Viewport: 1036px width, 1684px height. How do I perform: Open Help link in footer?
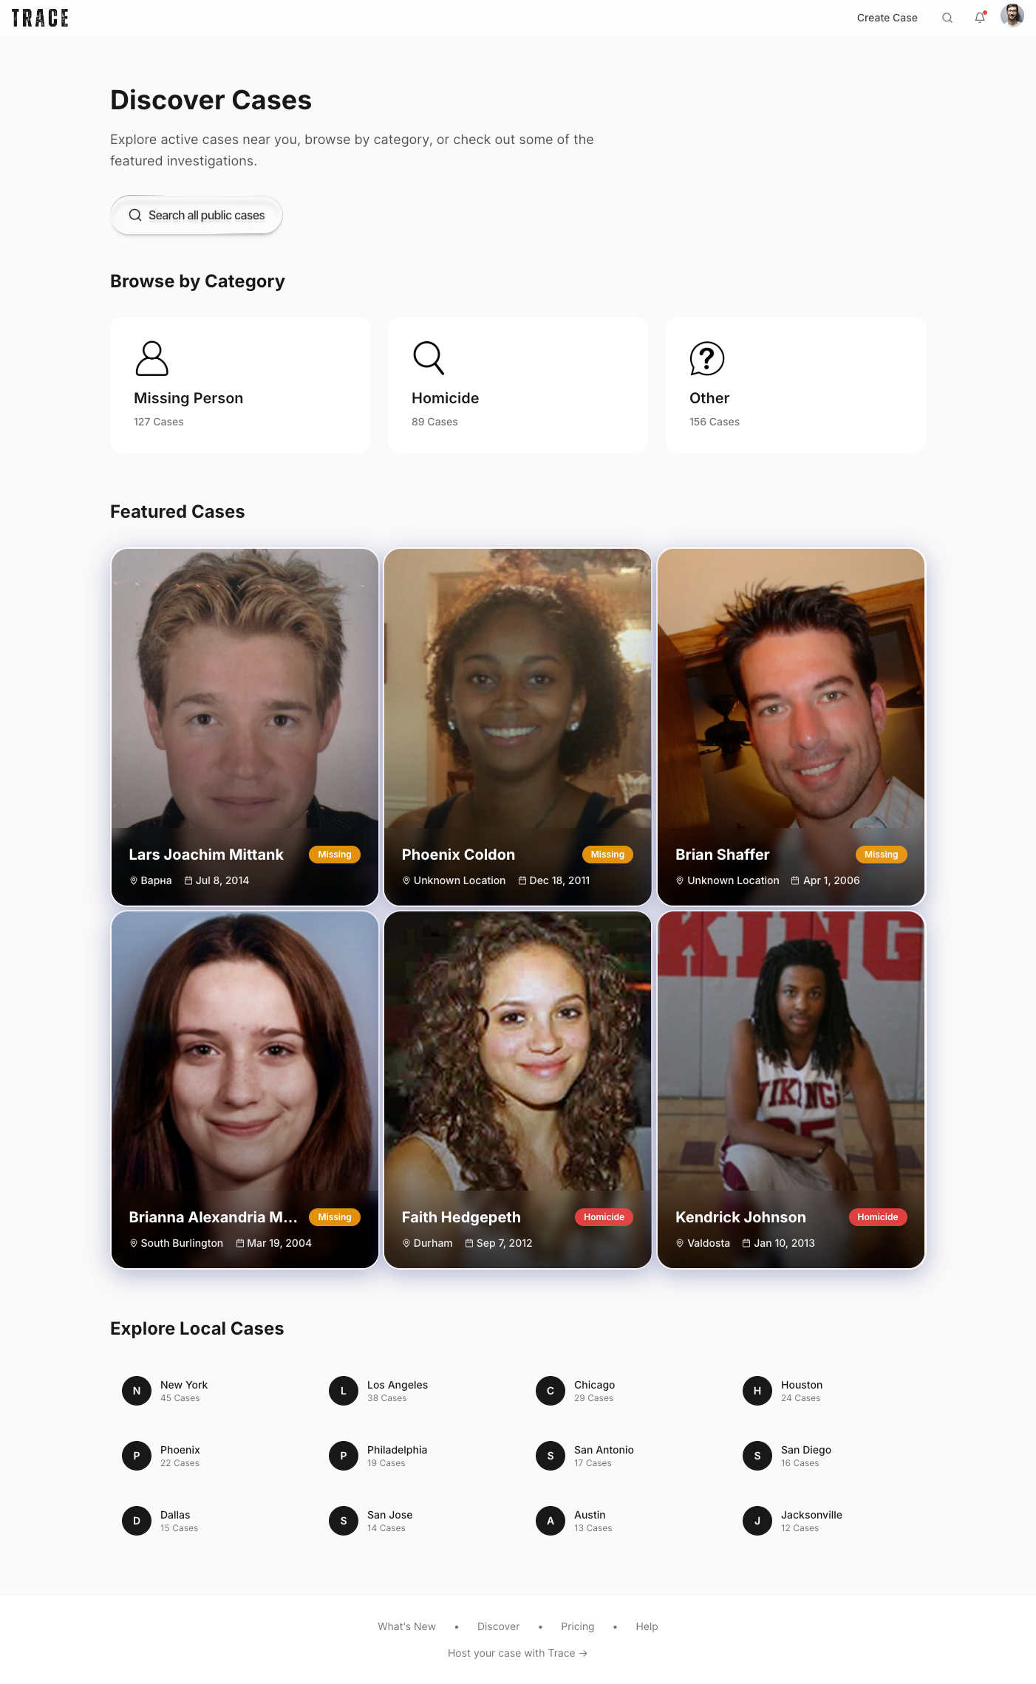click(647, 1626)
